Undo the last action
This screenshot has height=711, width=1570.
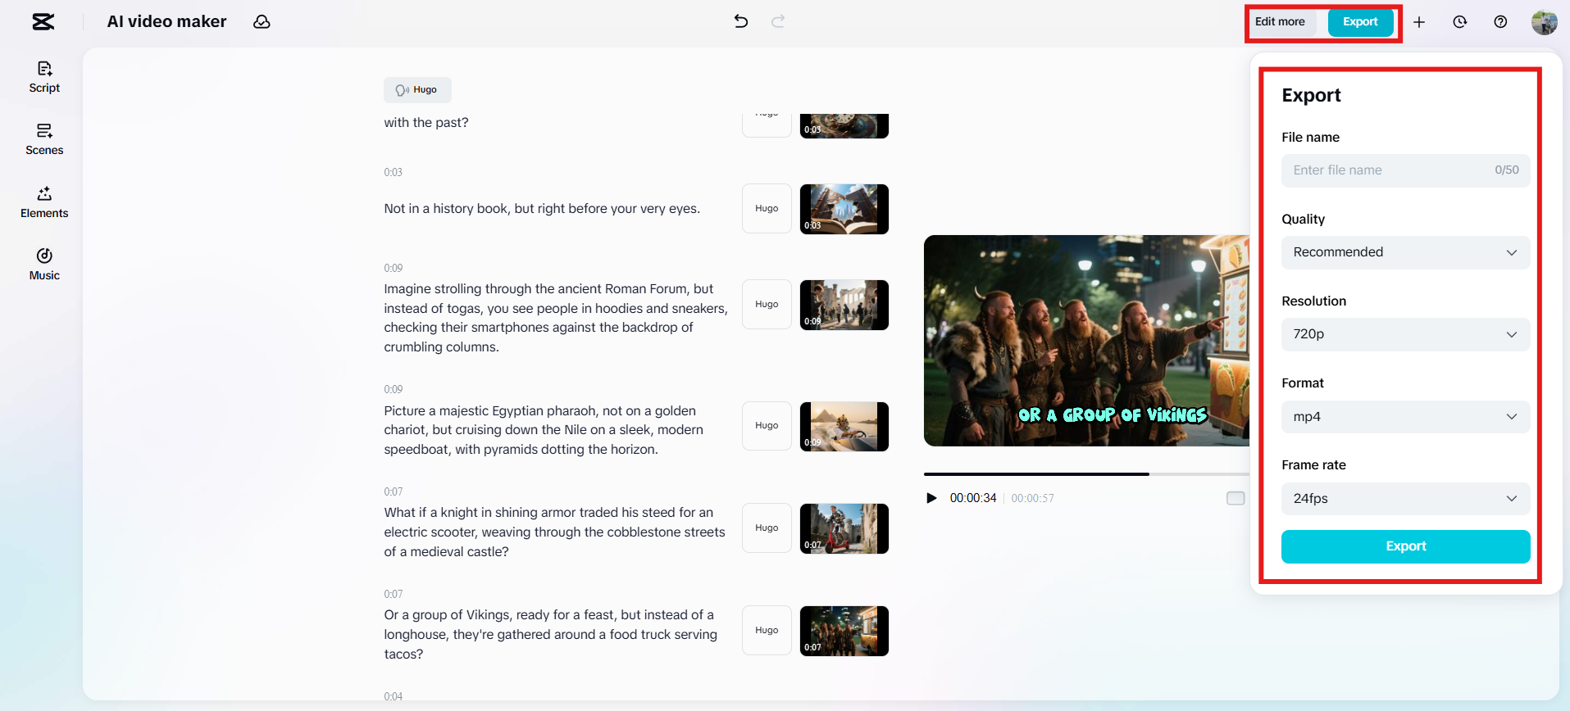[741, 21]
